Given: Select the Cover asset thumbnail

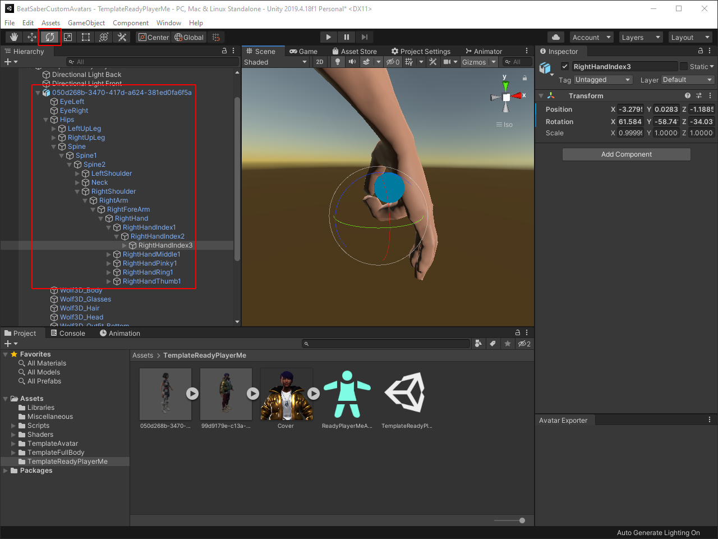Looking at the screenshot, I should pos(286,394).
